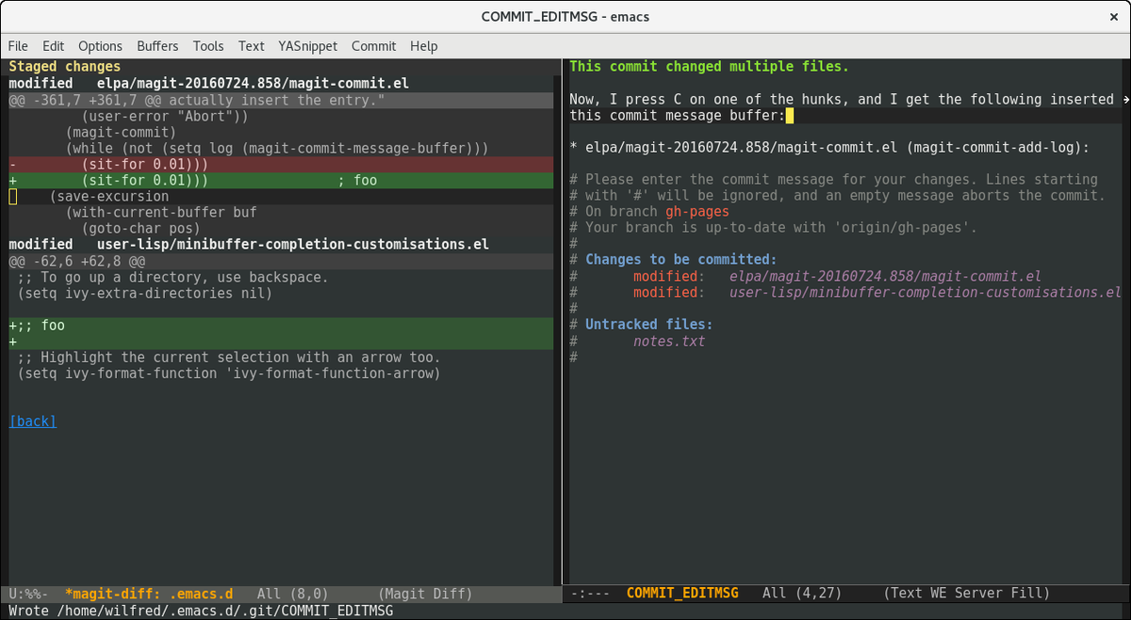Viewport: 1131px width, 620px height.
Task: Close the emacs window
Action: (x=1111, y=16)
